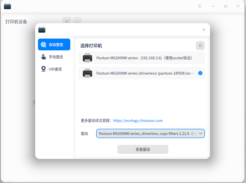Click the refresh printer list icon
This screenshot has height=183, width=246.
[x=200, y=45]
